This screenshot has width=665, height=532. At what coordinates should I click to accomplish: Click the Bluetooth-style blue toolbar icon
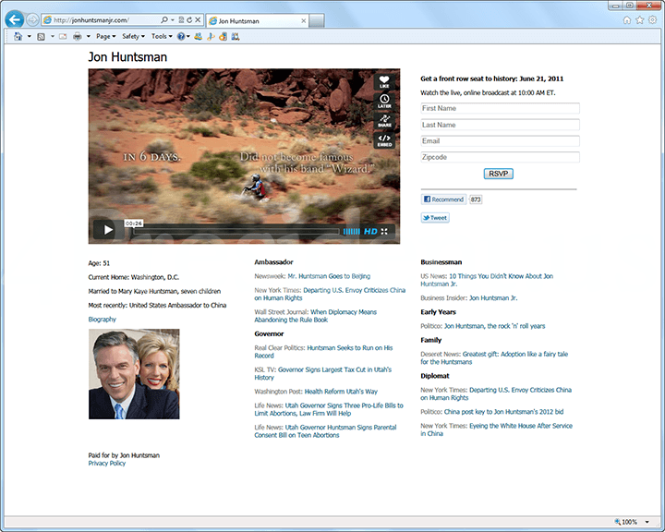(211, 37)
